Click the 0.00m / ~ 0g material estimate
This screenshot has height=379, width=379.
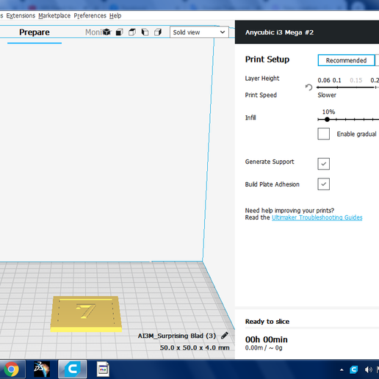coord(264,347)
